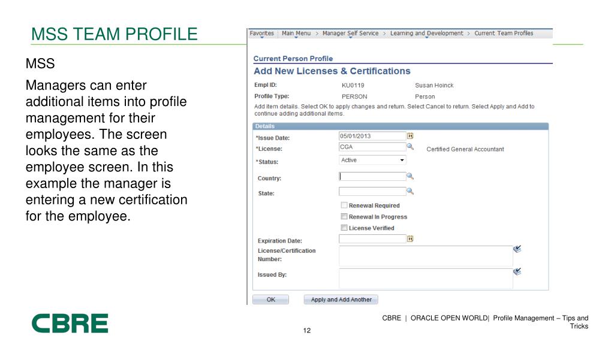614x345 pixels.
Task: Tick the Renewal In Progress checkbox
Action: click(x=344, y=216)
